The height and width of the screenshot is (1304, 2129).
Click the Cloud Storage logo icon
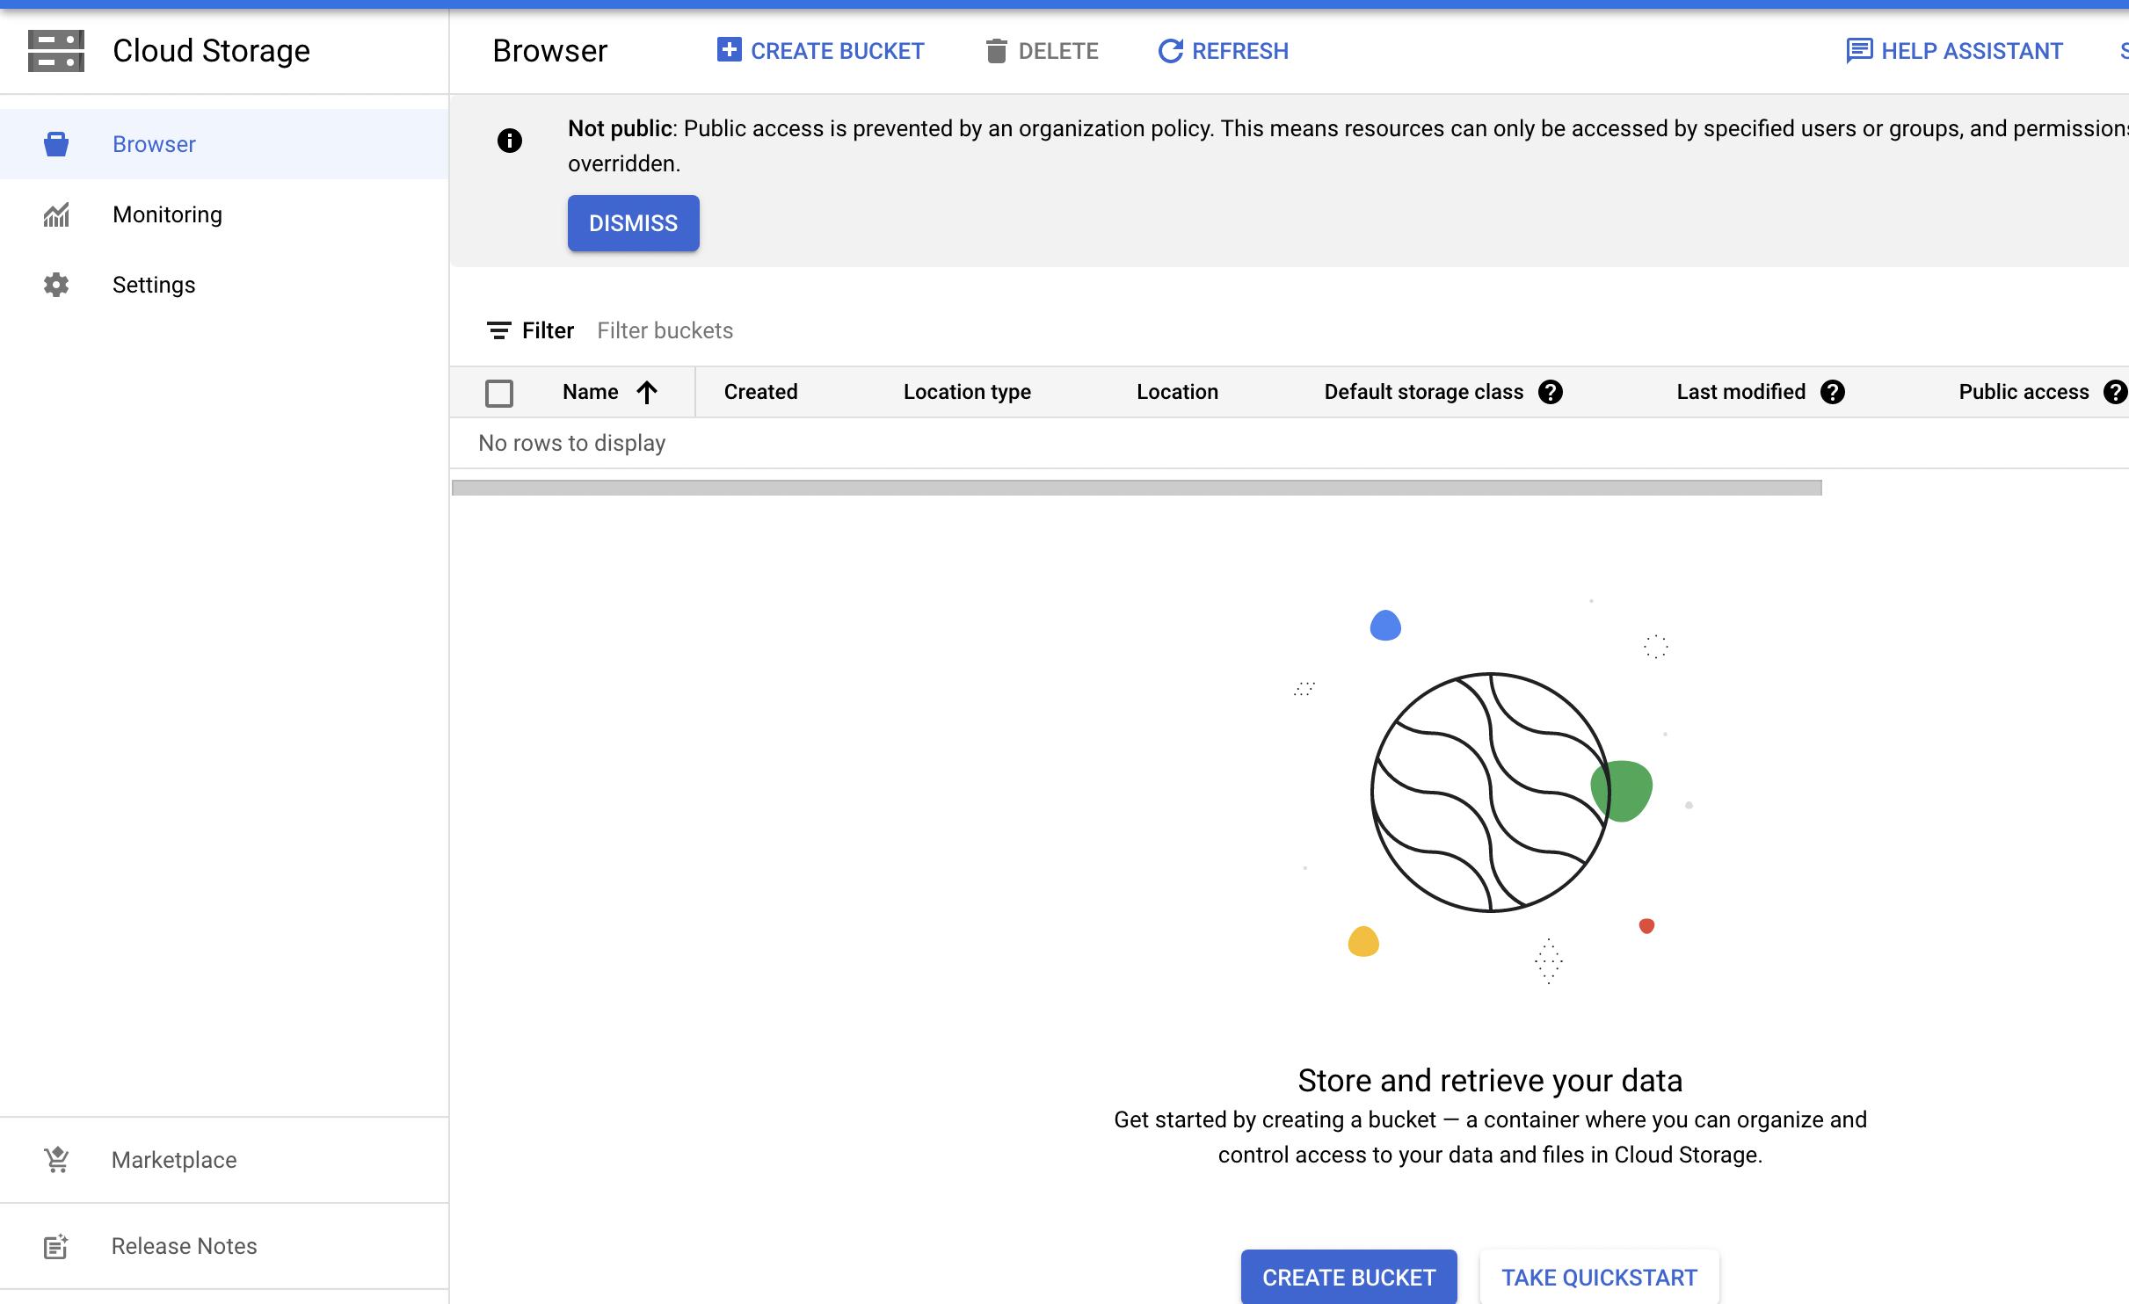tap(55, 50)
